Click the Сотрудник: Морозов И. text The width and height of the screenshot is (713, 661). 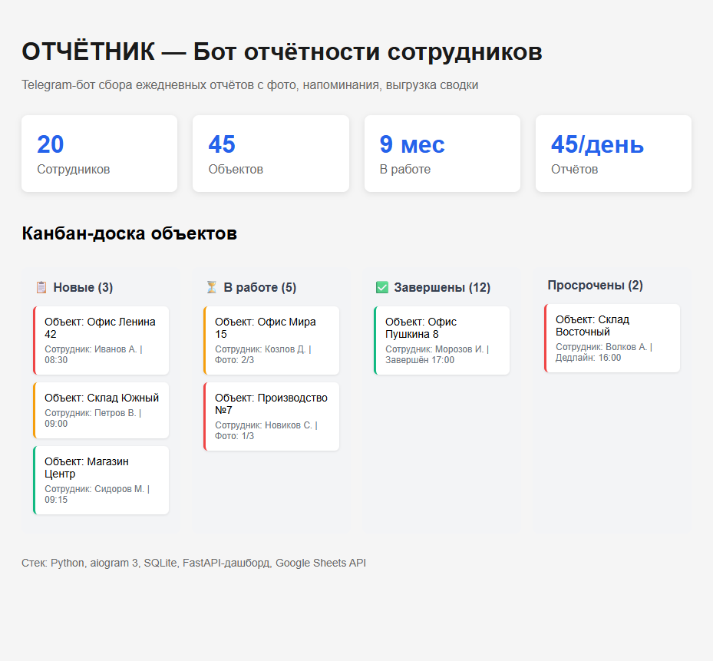434,349
